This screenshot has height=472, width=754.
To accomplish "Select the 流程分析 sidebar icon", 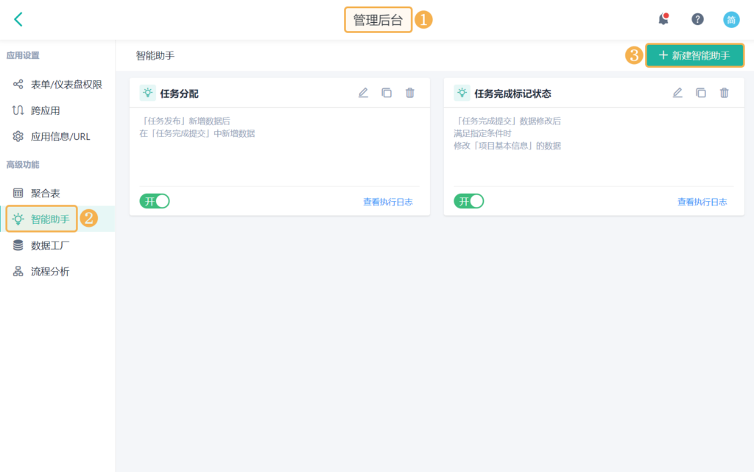I will [x=17, y=271].
